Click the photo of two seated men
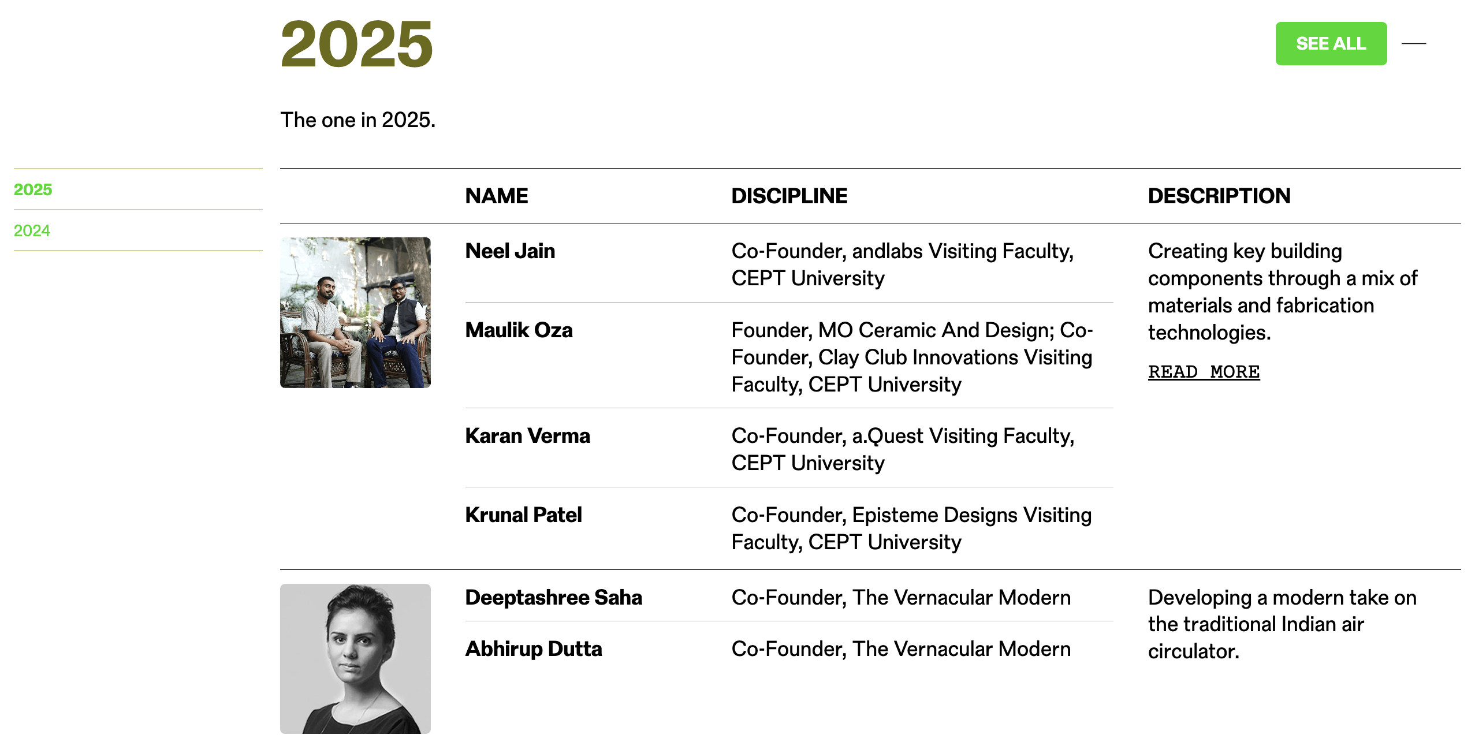This screenshot has height=753, width=1475. tap(355, 312)
